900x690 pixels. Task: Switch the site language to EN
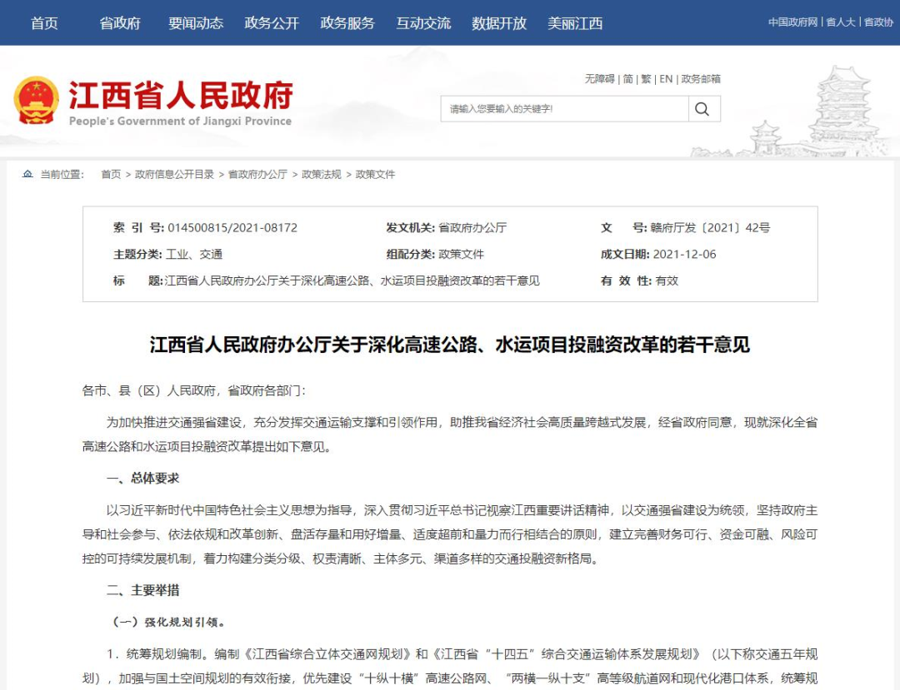point(666,79)
